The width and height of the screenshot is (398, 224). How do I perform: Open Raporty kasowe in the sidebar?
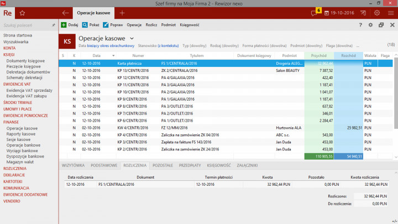(22, 134)
